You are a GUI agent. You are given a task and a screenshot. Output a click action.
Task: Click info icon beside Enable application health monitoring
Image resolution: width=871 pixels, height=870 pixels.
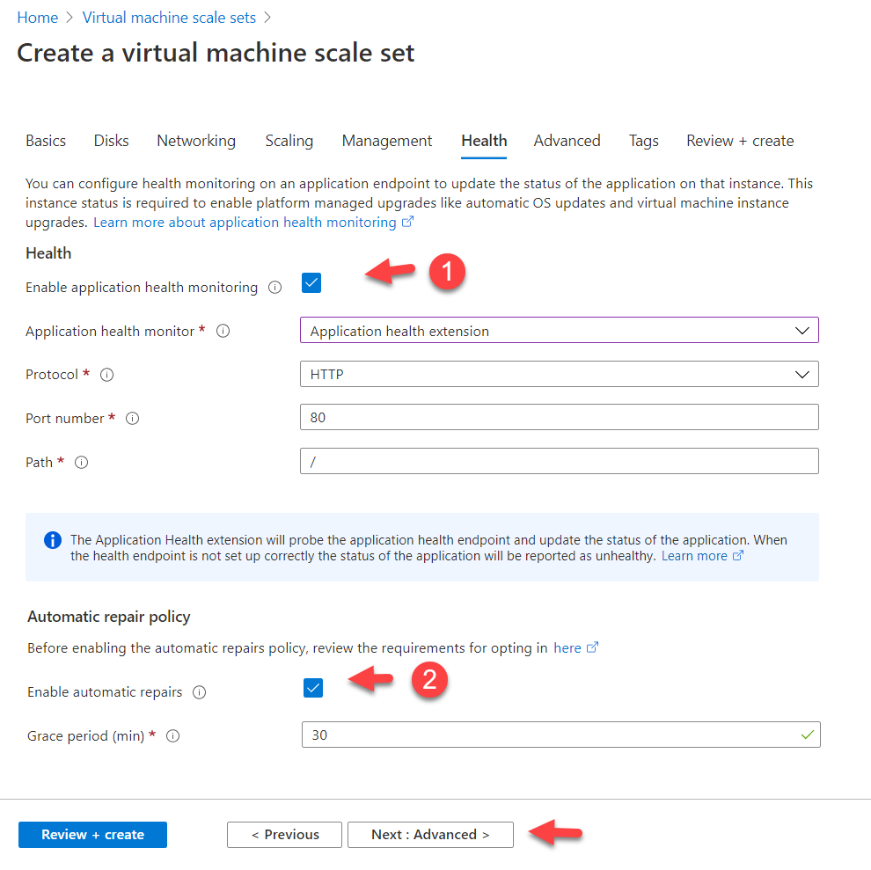coord(275,288)
